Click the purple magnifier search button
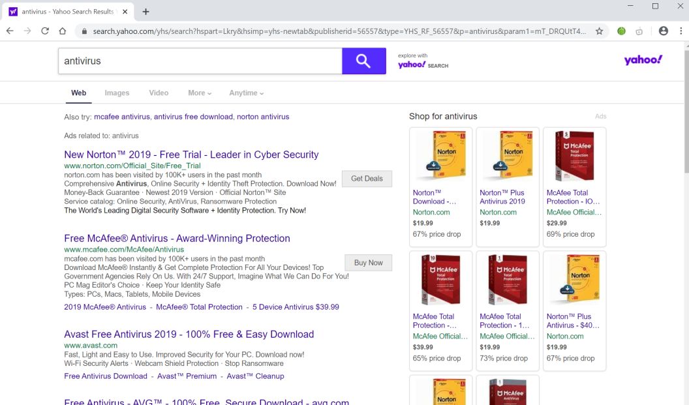689x405 pixels. [x=363, y=61]
